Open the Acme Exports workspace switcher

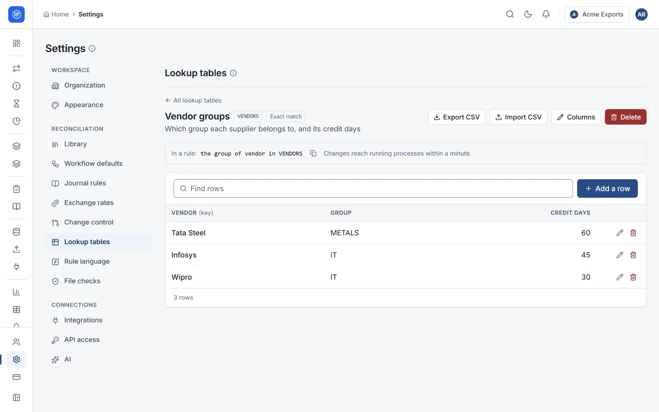coord(596,14)
